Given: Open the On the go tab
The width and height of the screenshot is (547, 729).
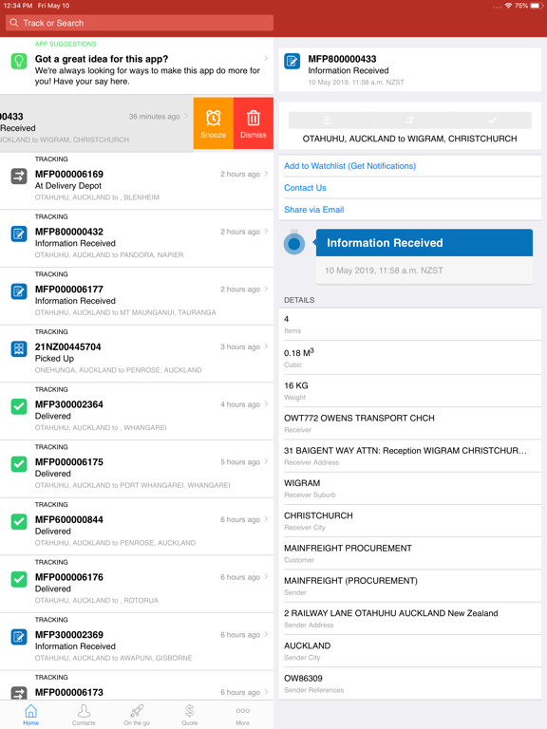Looking at the screenshot, I should click(137, 715).
